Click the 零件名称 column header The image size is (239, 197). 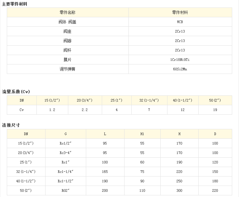tap(68, 12)
